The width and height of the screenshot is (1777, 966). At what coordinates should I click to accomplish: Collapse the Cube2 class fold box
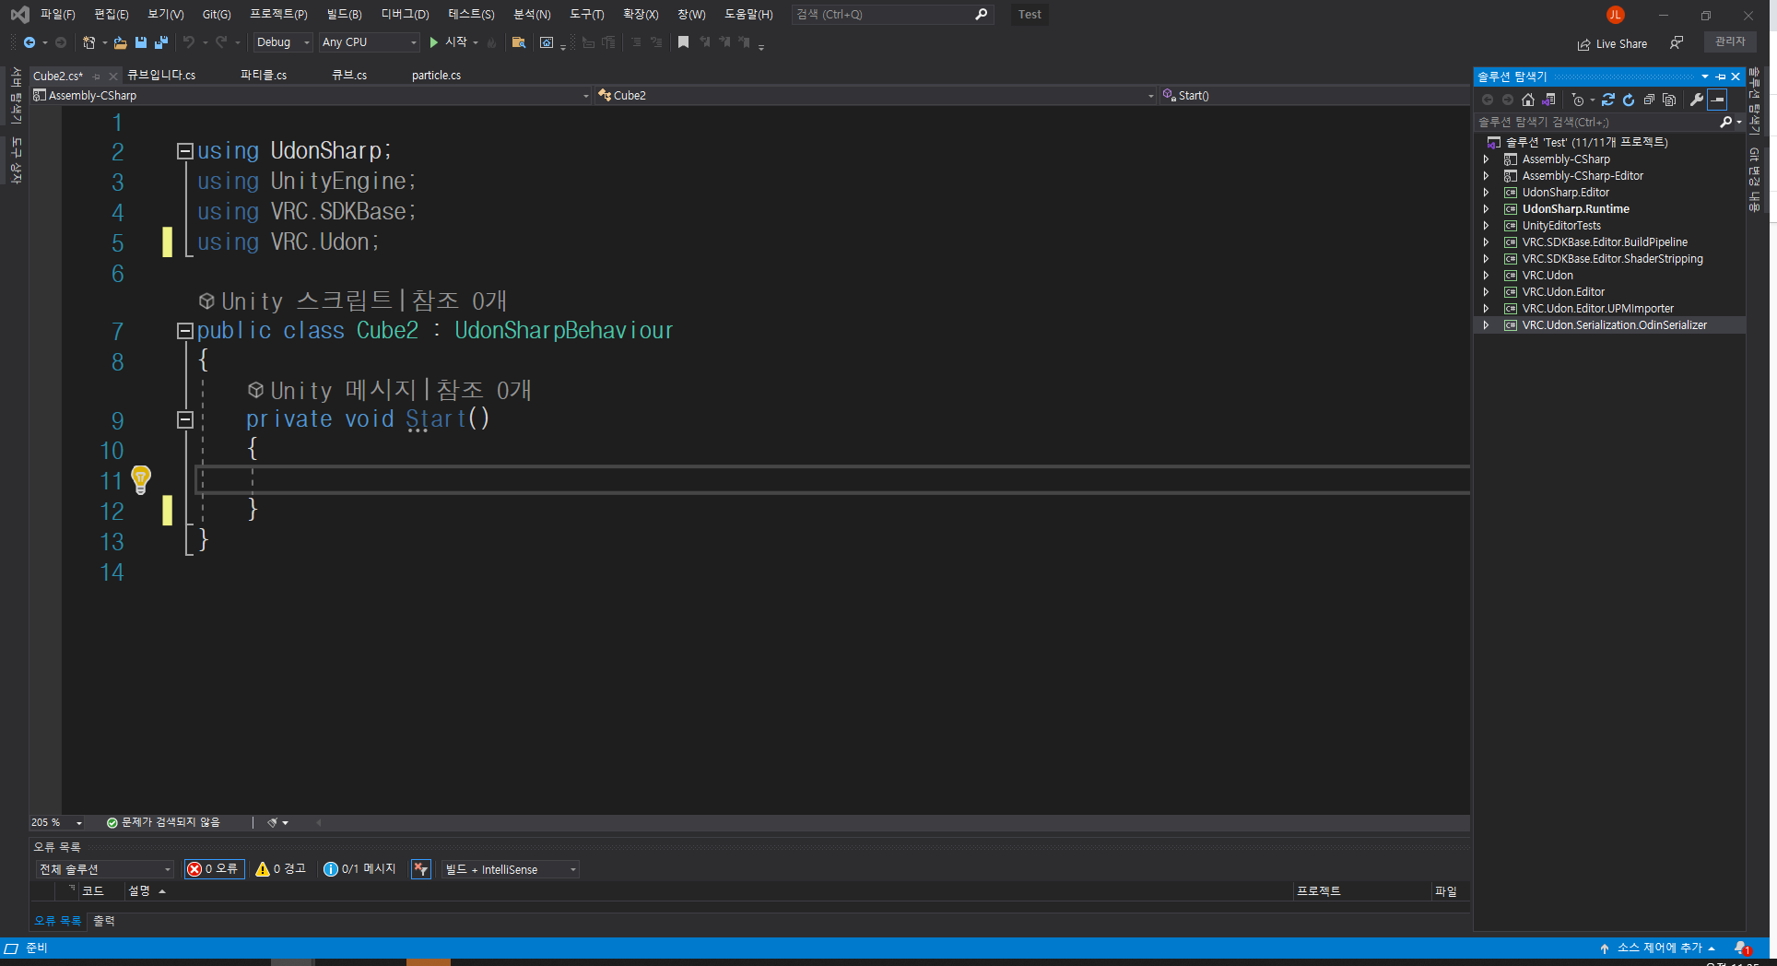click(185, 331)
